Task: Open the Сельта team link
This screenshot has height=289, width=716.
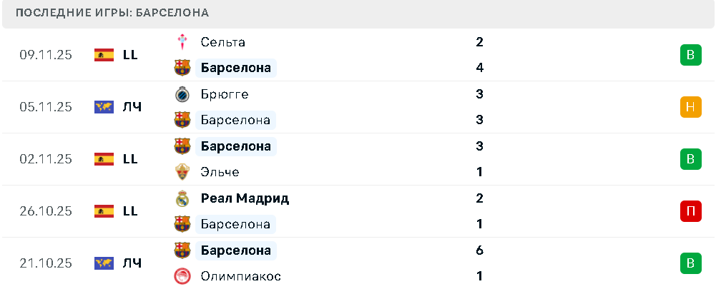Action: pos(223,42)
